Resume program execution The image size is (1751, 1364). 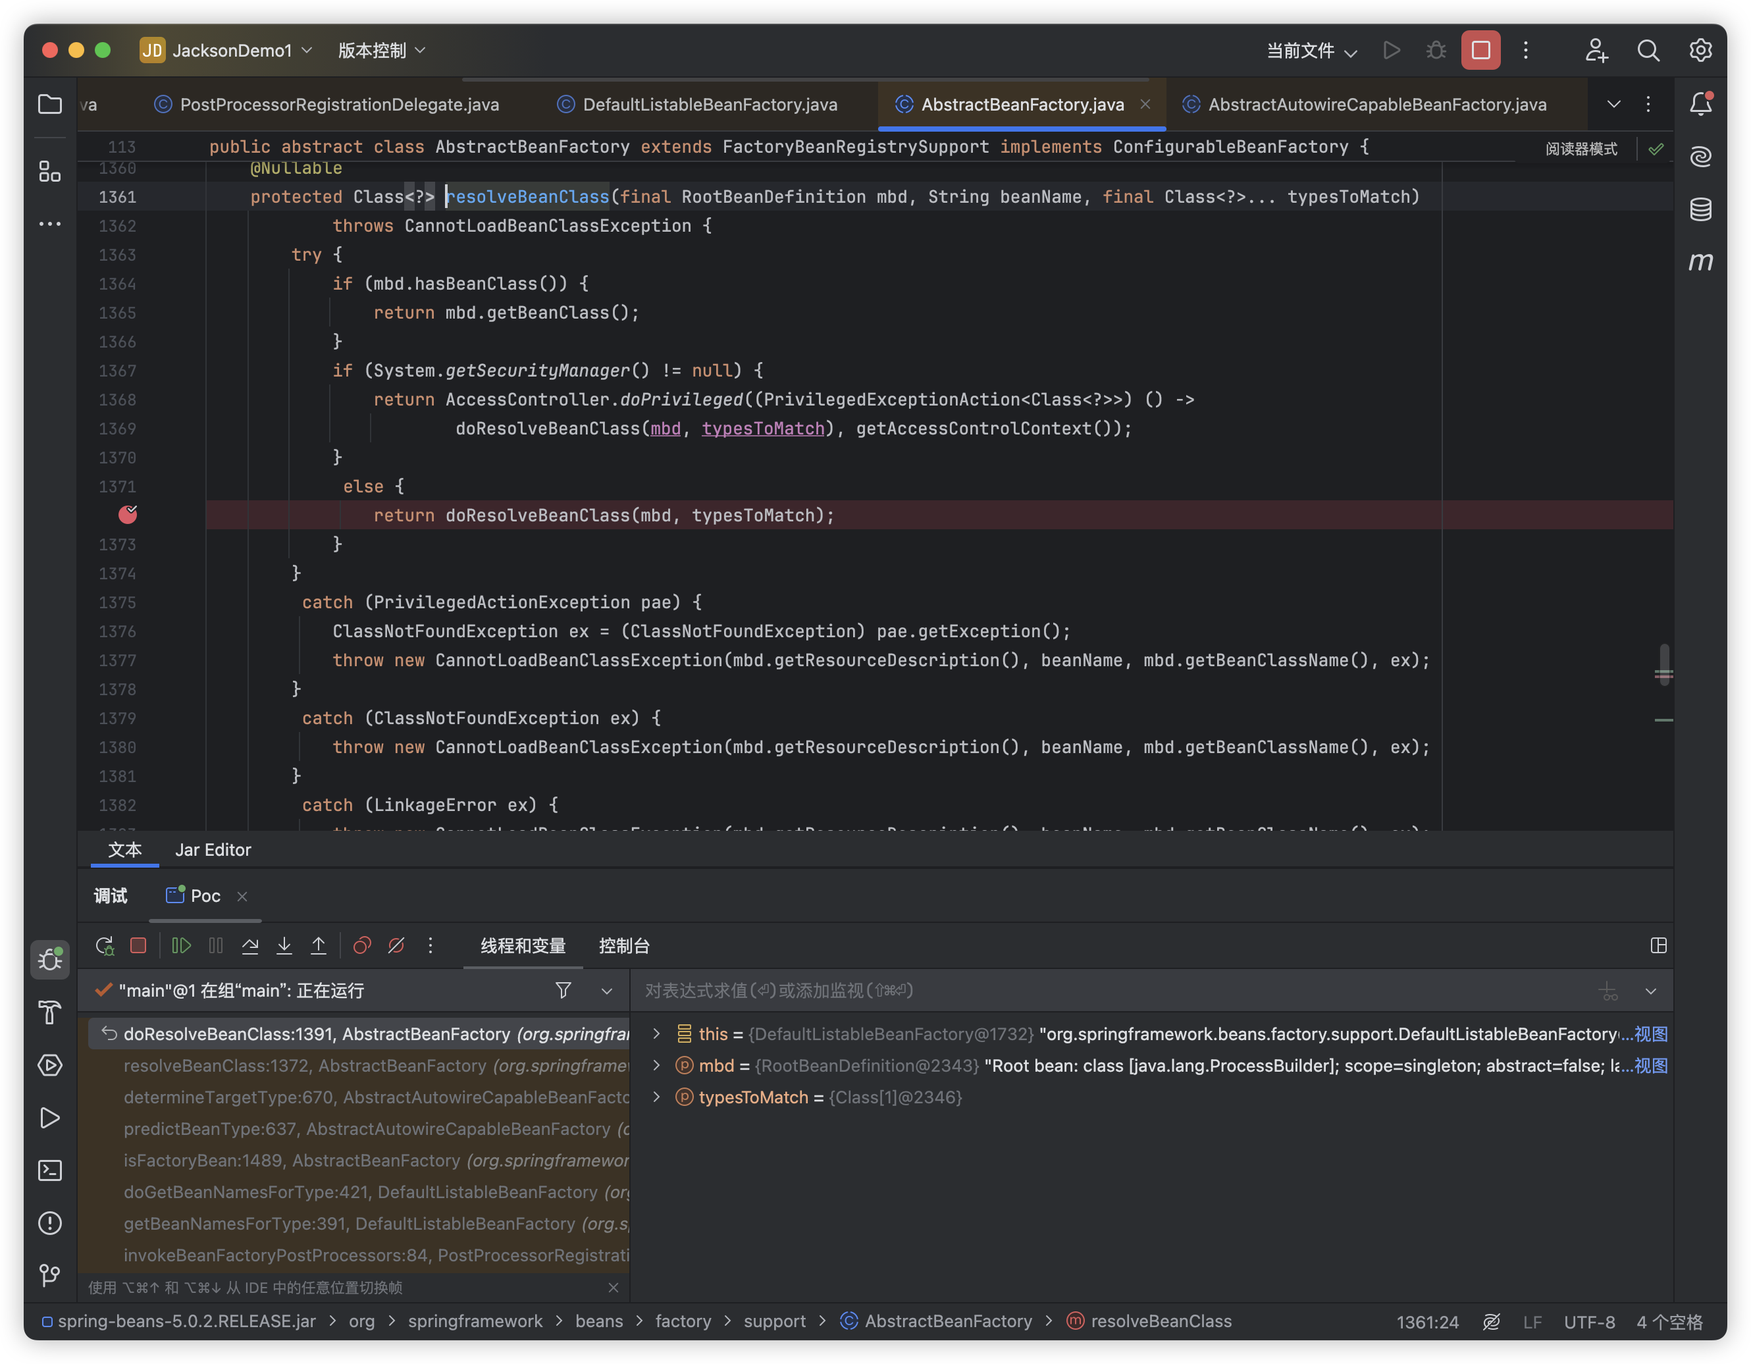[181, 946]
